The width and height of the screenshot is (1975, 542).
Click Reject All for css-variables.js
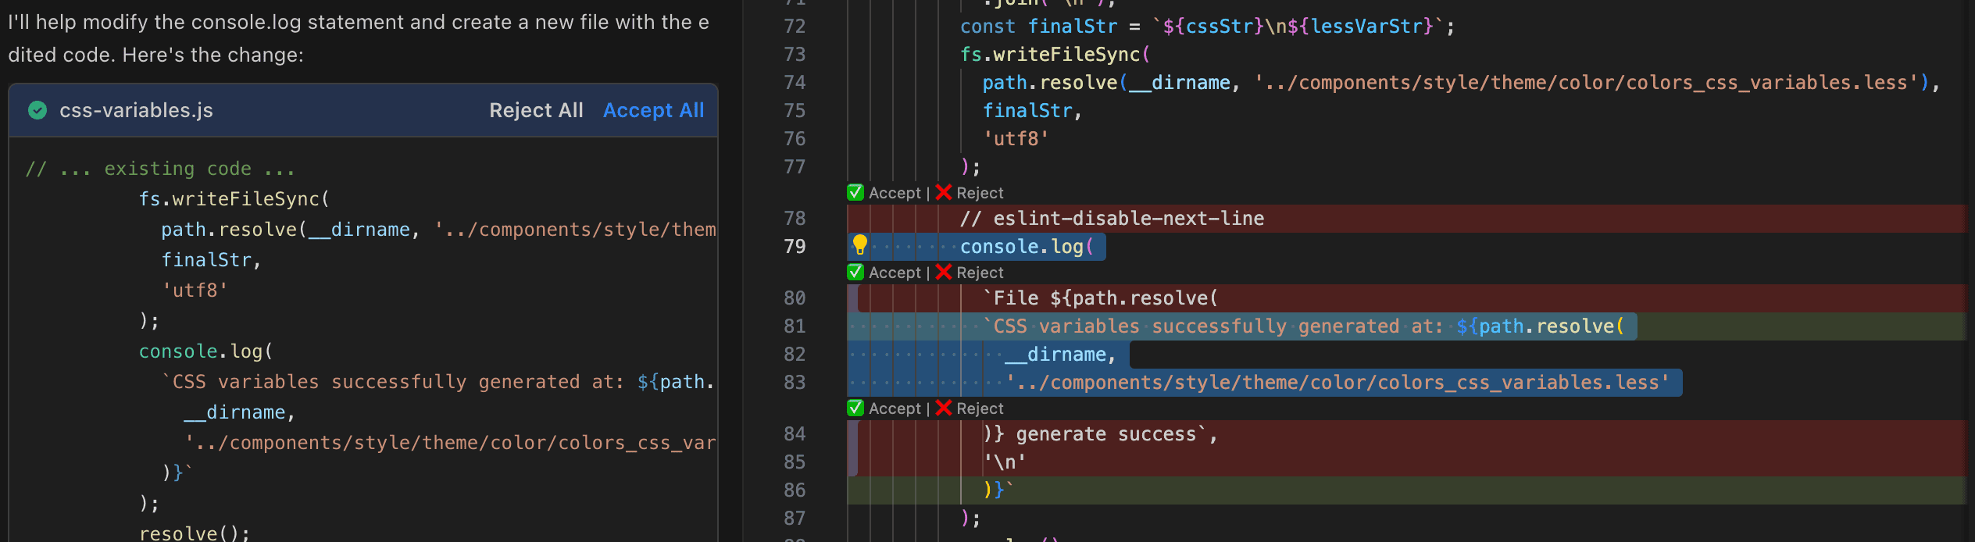coord(536,110)
